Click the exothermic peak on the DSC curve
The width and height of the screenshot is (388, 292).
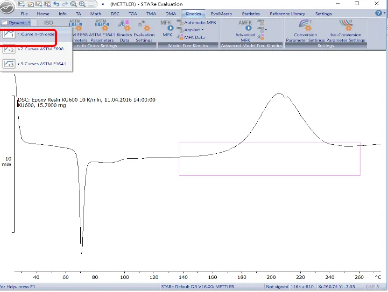279,94
